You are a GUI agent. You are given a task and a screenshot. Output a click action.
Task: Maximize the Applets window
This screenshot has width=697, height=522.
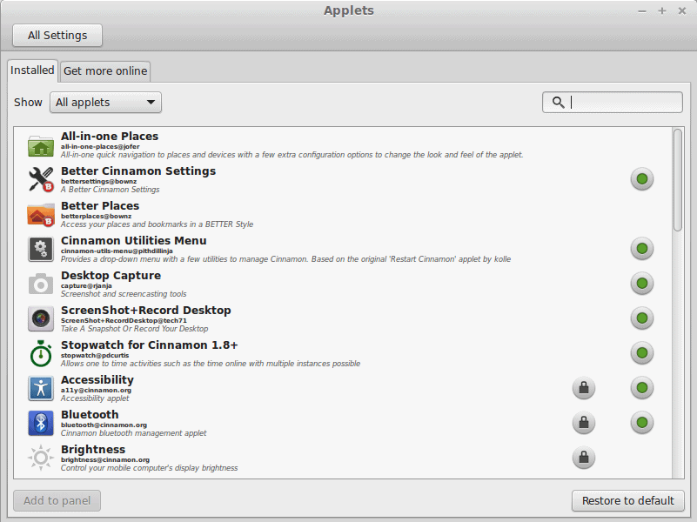(x=662, y=10)
